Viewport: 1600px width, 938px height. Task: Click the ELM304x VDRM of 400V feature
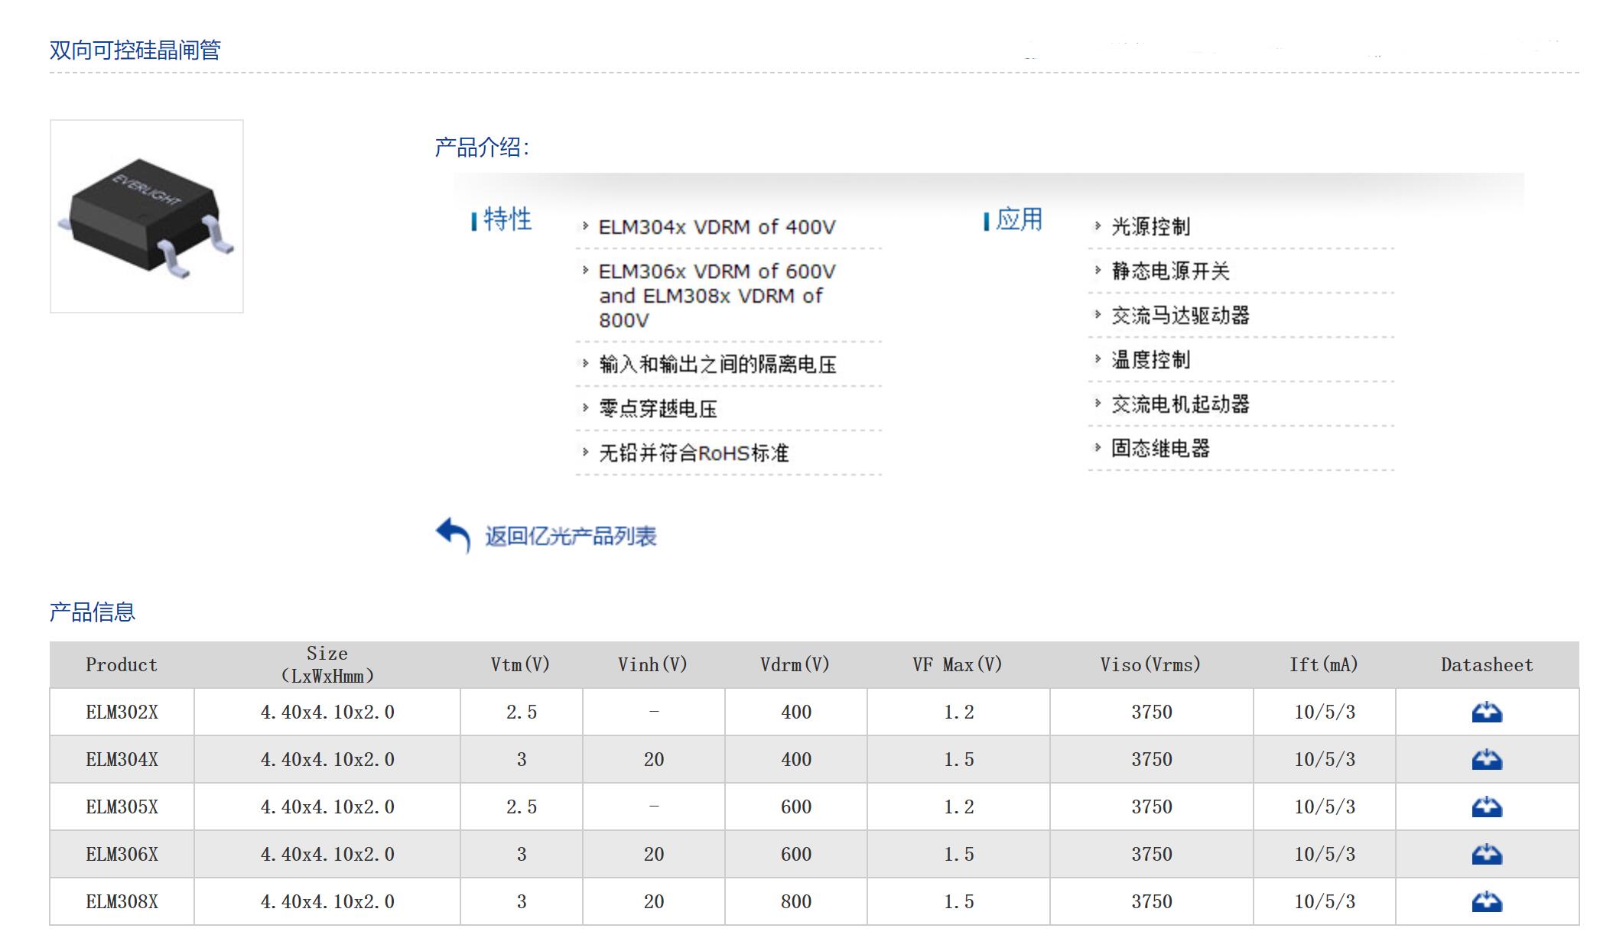pyautogui.click(x=717, y=227)
